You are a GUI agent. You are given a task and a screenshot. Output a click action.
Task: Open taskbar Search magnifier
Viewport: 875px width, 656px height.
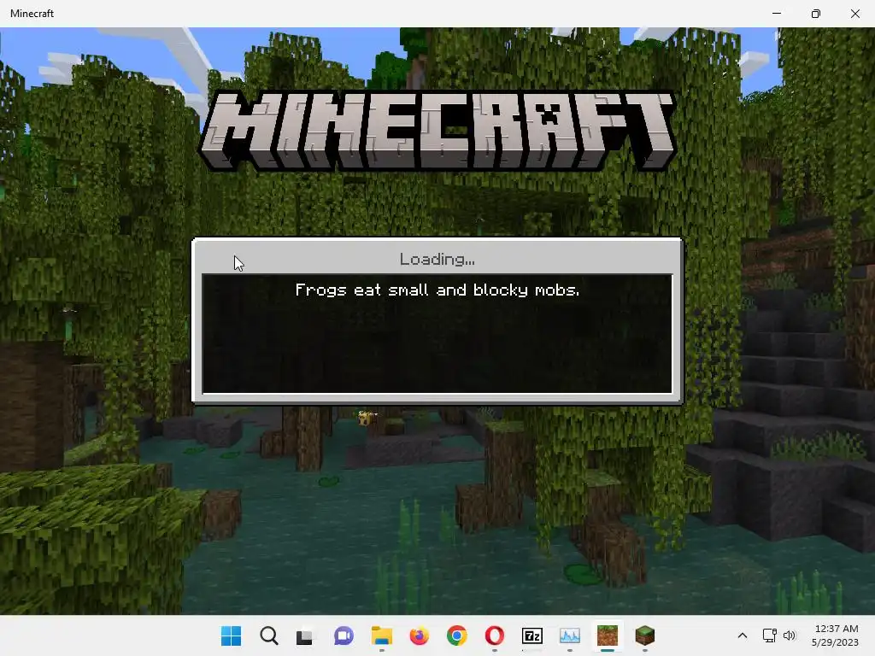coord(268,635)
